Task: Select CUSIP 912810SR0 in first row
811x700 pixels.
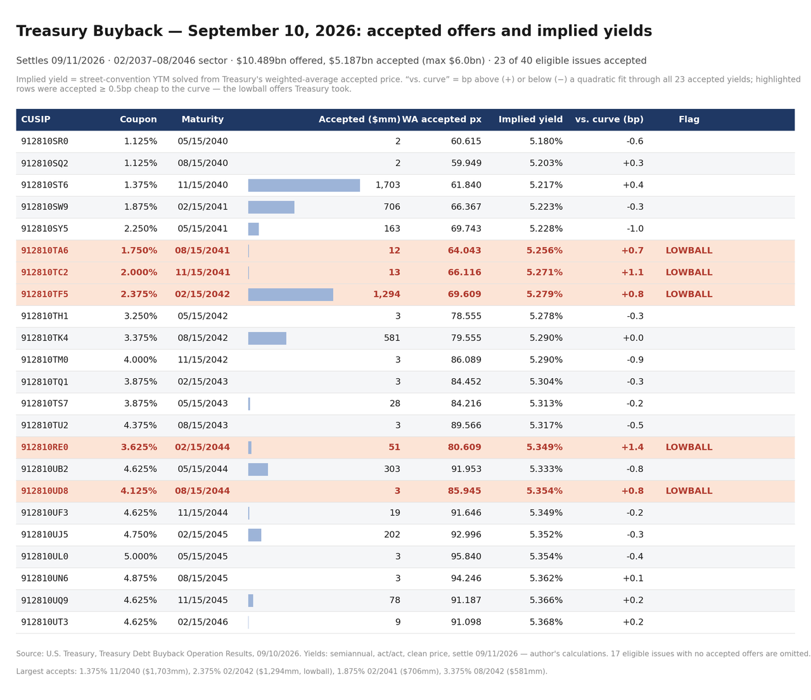Action: tap(44, 142)
